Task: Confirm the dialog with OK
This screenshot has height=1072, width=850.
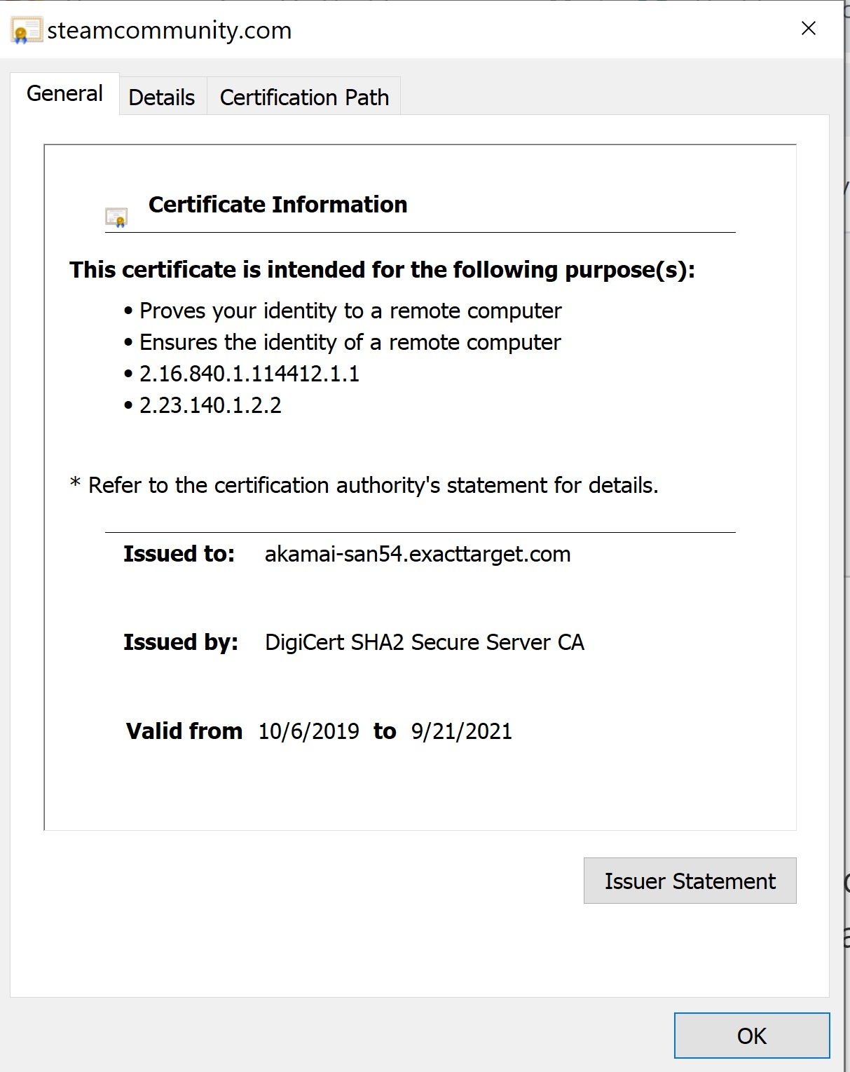Action: coord(751,1036)
